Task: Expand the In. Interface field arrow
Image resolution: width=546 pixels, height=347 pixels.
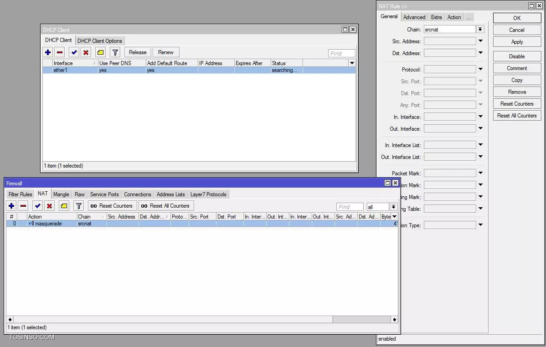Action: 480,117
